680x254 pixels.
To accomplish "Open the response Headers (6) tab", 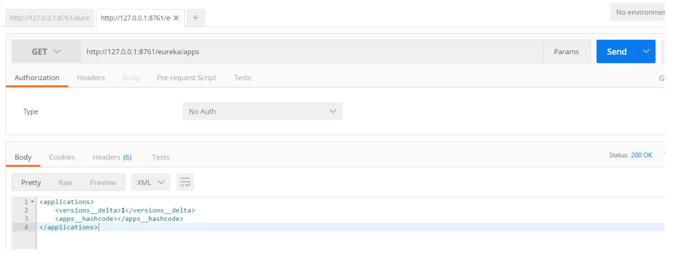I will coord(112,157).
